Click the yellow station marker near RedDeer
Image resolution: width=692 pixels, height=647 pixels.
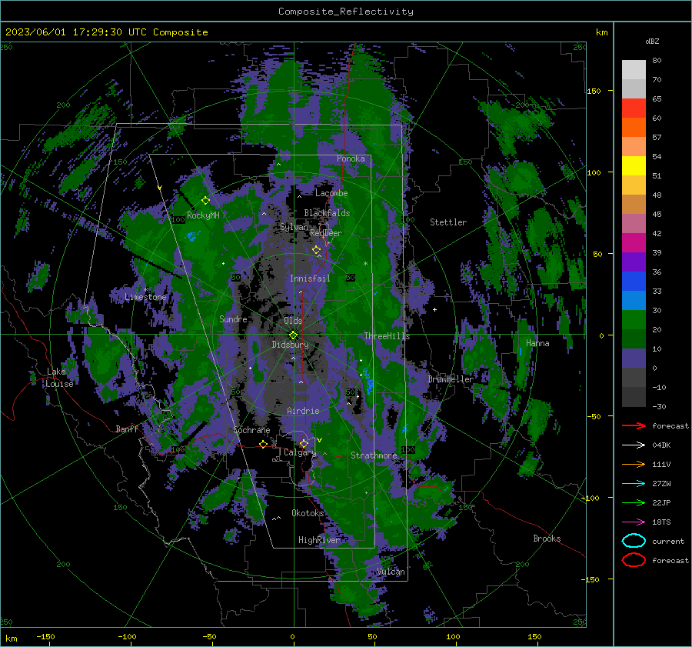(x=317, y=250)
